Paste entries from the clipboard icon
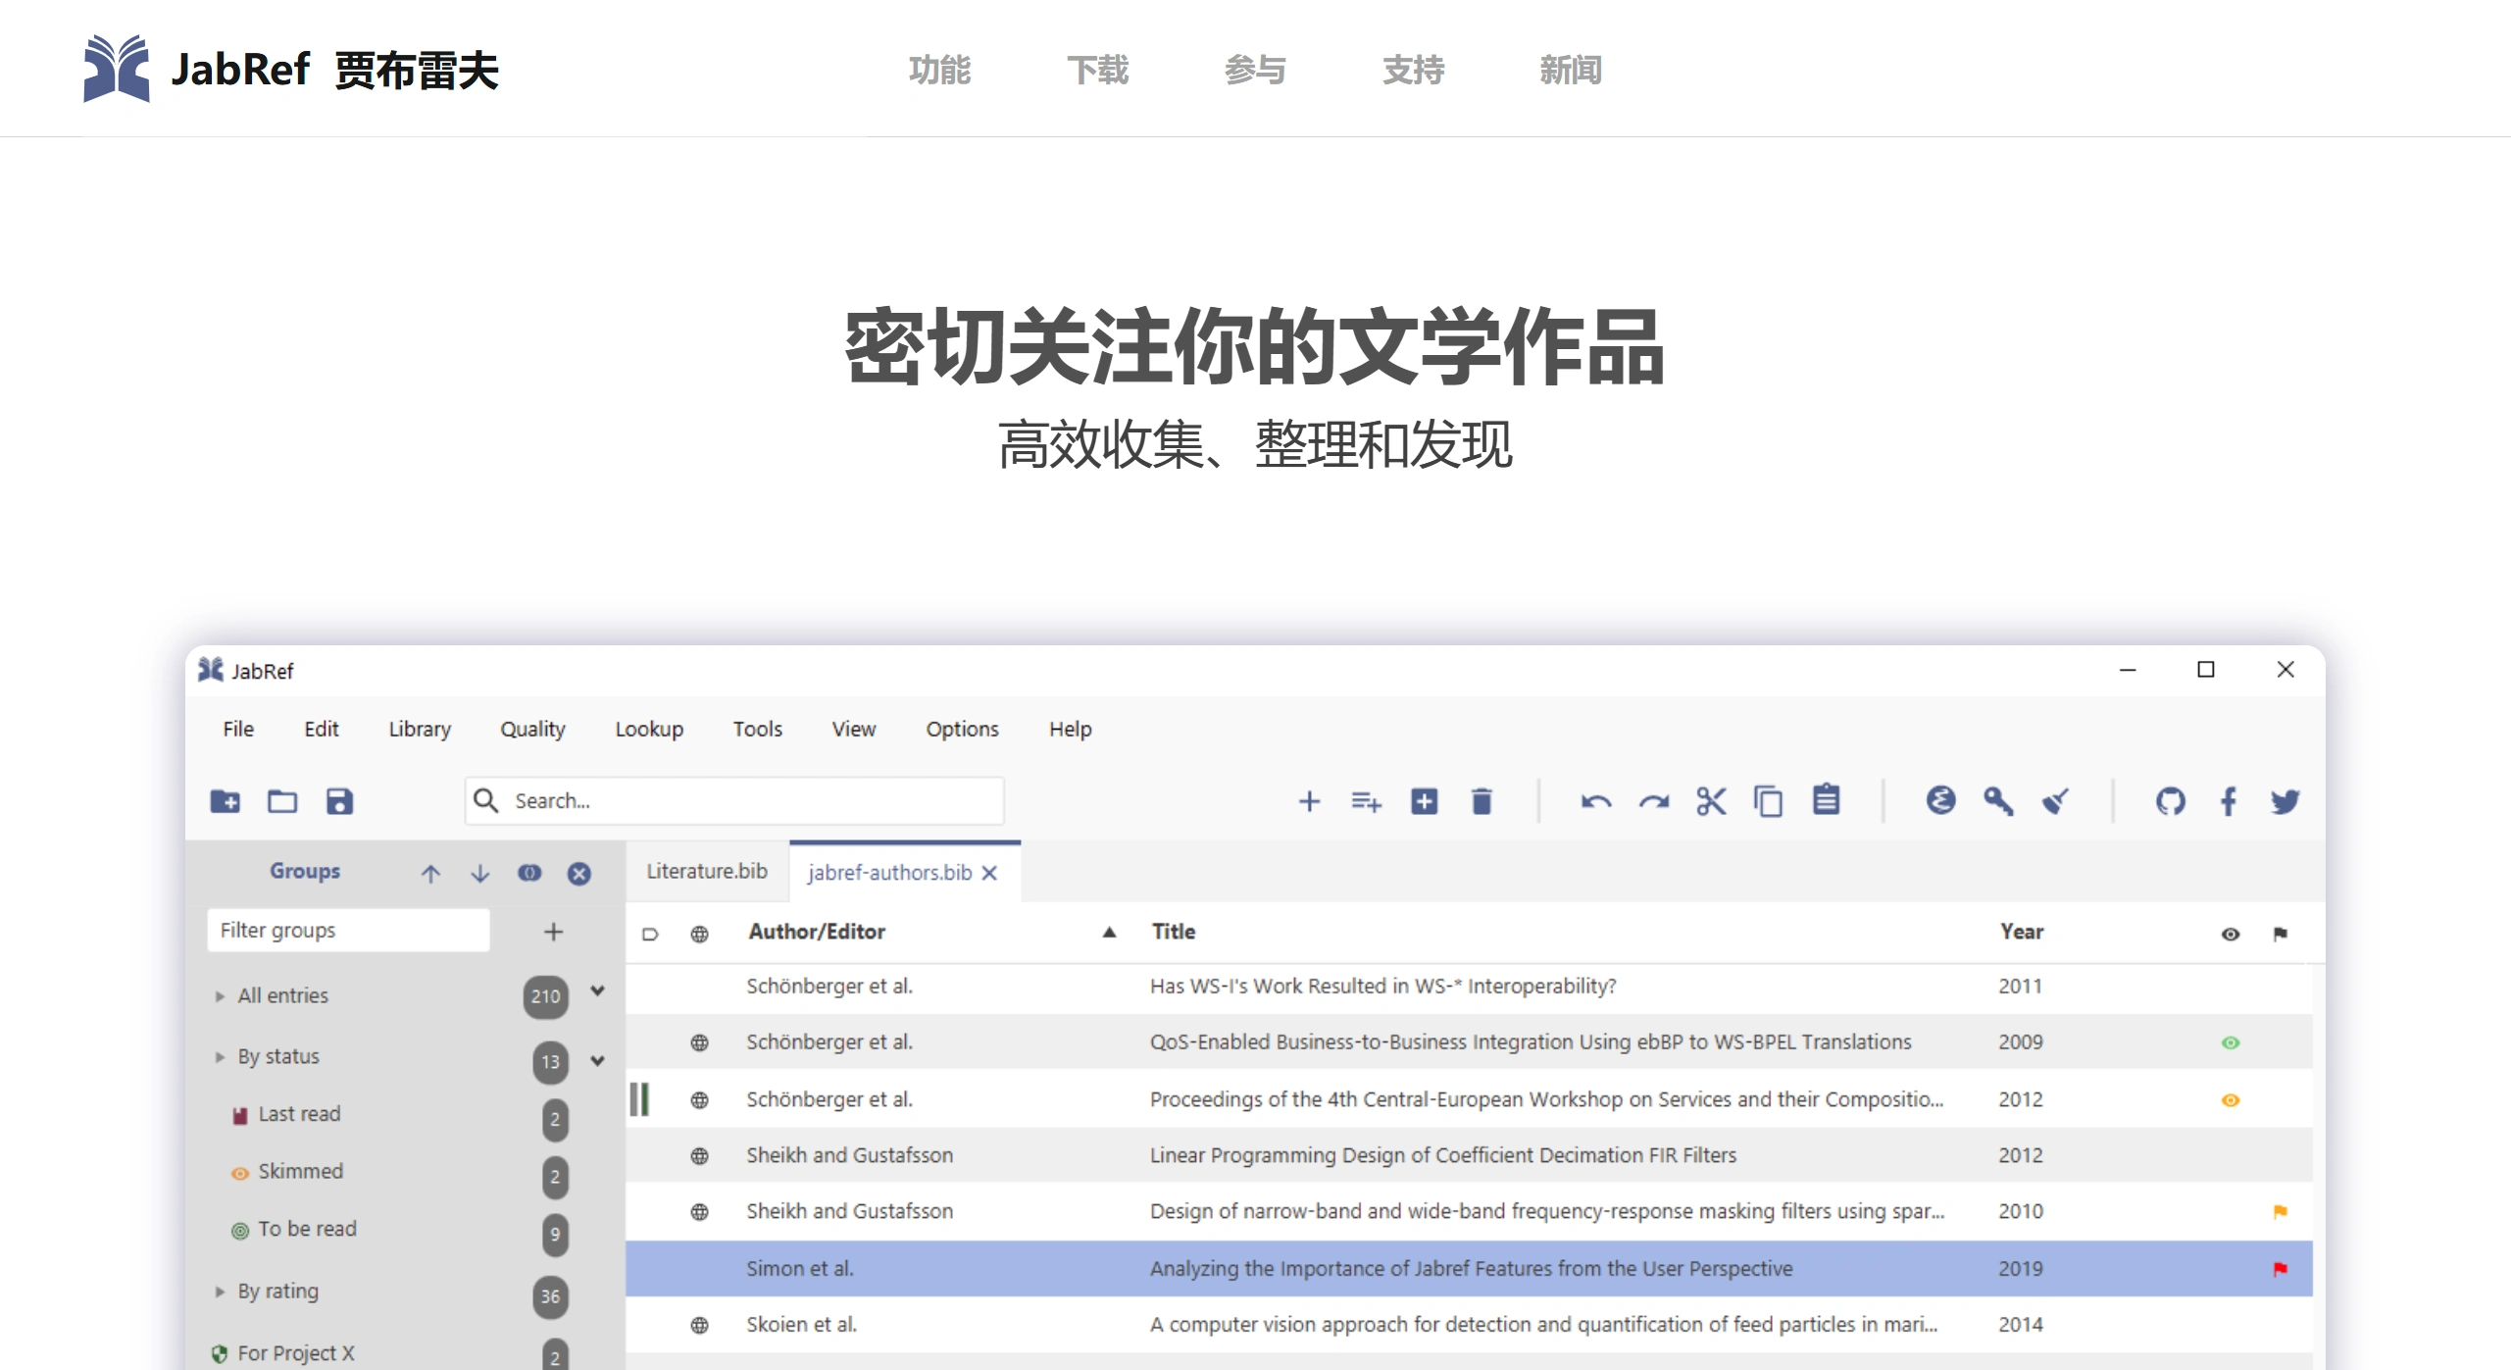2511x1370 pixels. (x=1827, y=801)
